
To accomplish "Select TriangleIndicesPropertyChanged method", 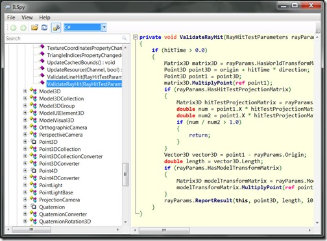I will tap(84, 55).
